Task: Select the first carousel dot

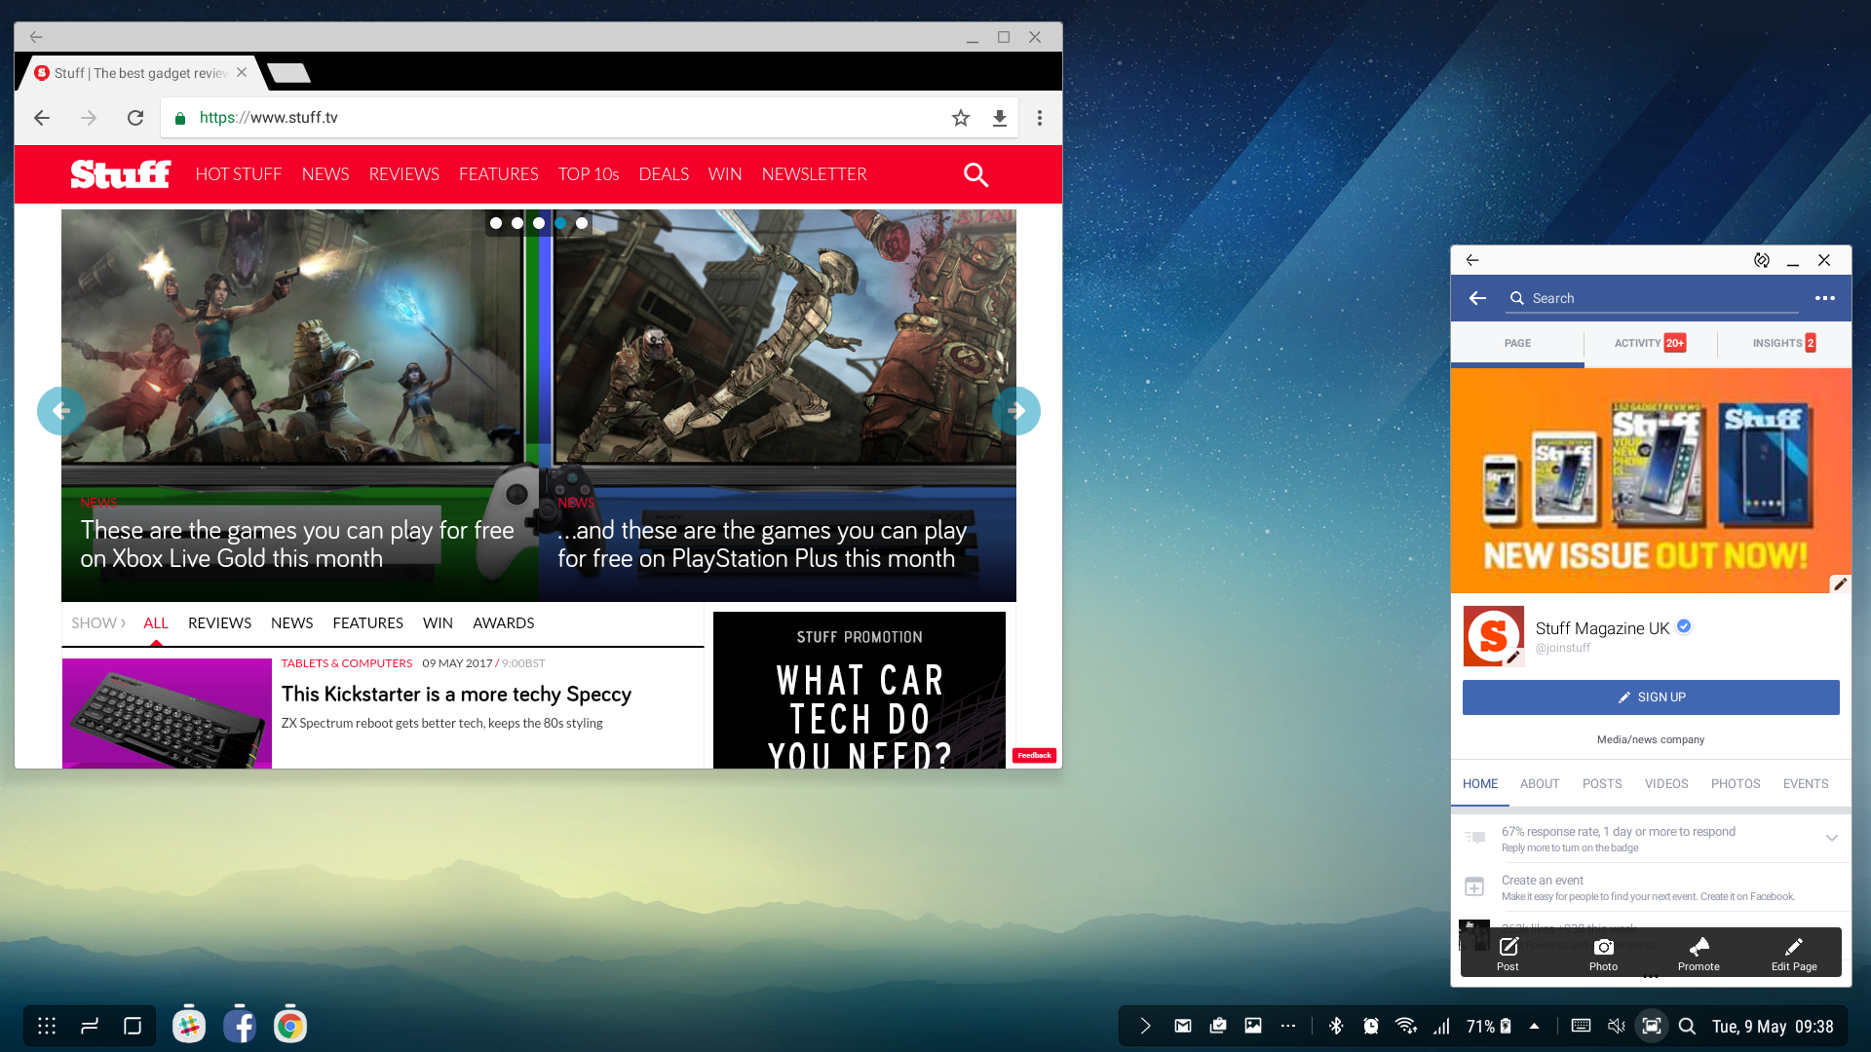Action: [x=496, y=223]
